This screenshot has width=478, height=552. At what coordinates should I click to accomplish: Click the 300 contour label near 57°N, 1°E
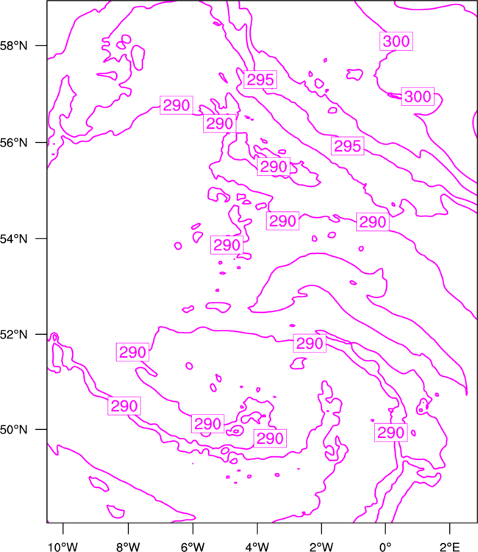point(418,96)
